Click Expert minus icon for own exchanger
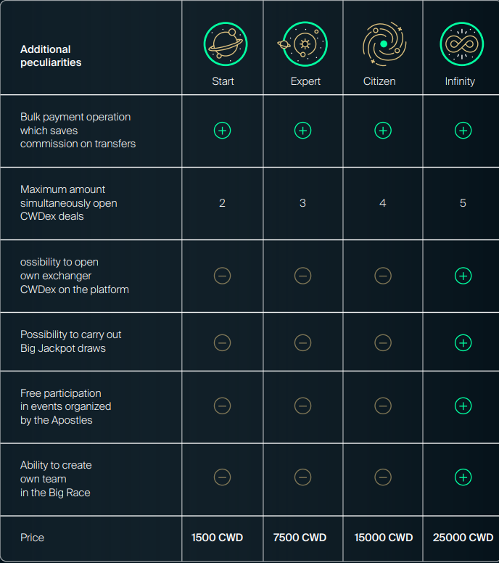Viewport: 499px width, 563px height. pos(302,276)
